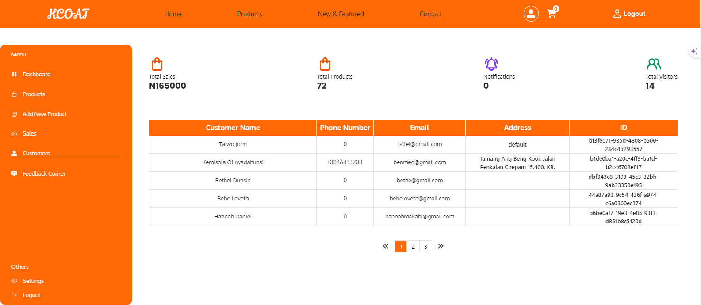701x305 pixels.
Task: Click the Add New Product icon in sidebar
Action: (14, 114)
